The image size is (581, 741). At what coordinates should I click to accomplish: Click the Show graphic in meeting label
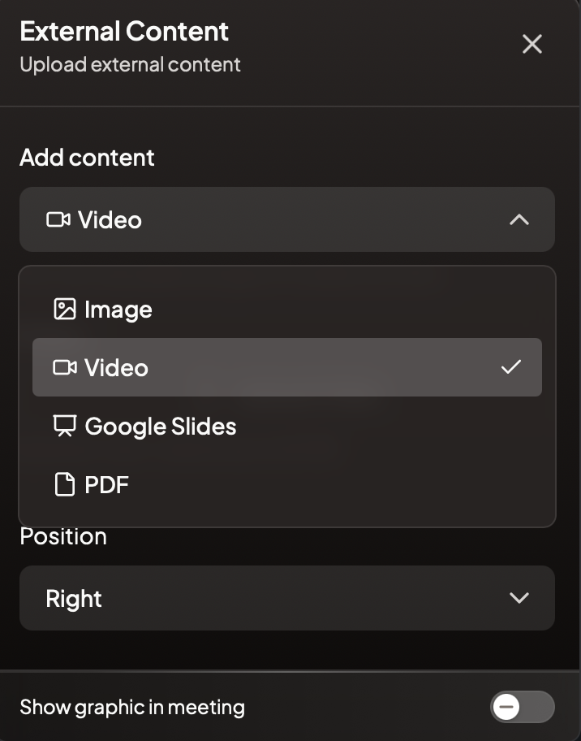click(x=132, y=708)
